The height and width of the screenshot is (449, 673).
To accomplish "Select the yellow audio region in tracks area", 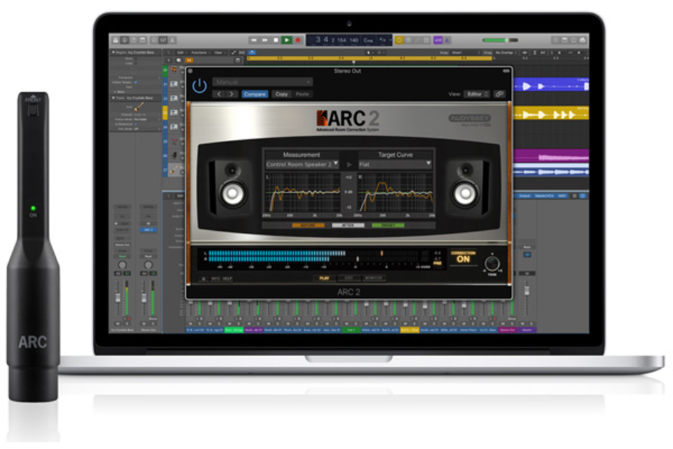I will click(x=551, y=113).
